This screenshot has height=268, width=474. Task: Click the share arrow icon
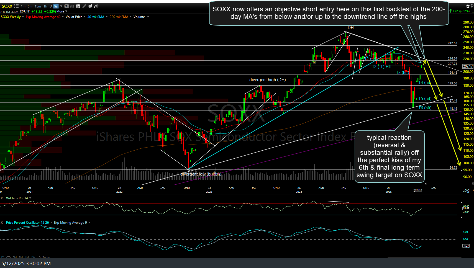pos(96,6)
